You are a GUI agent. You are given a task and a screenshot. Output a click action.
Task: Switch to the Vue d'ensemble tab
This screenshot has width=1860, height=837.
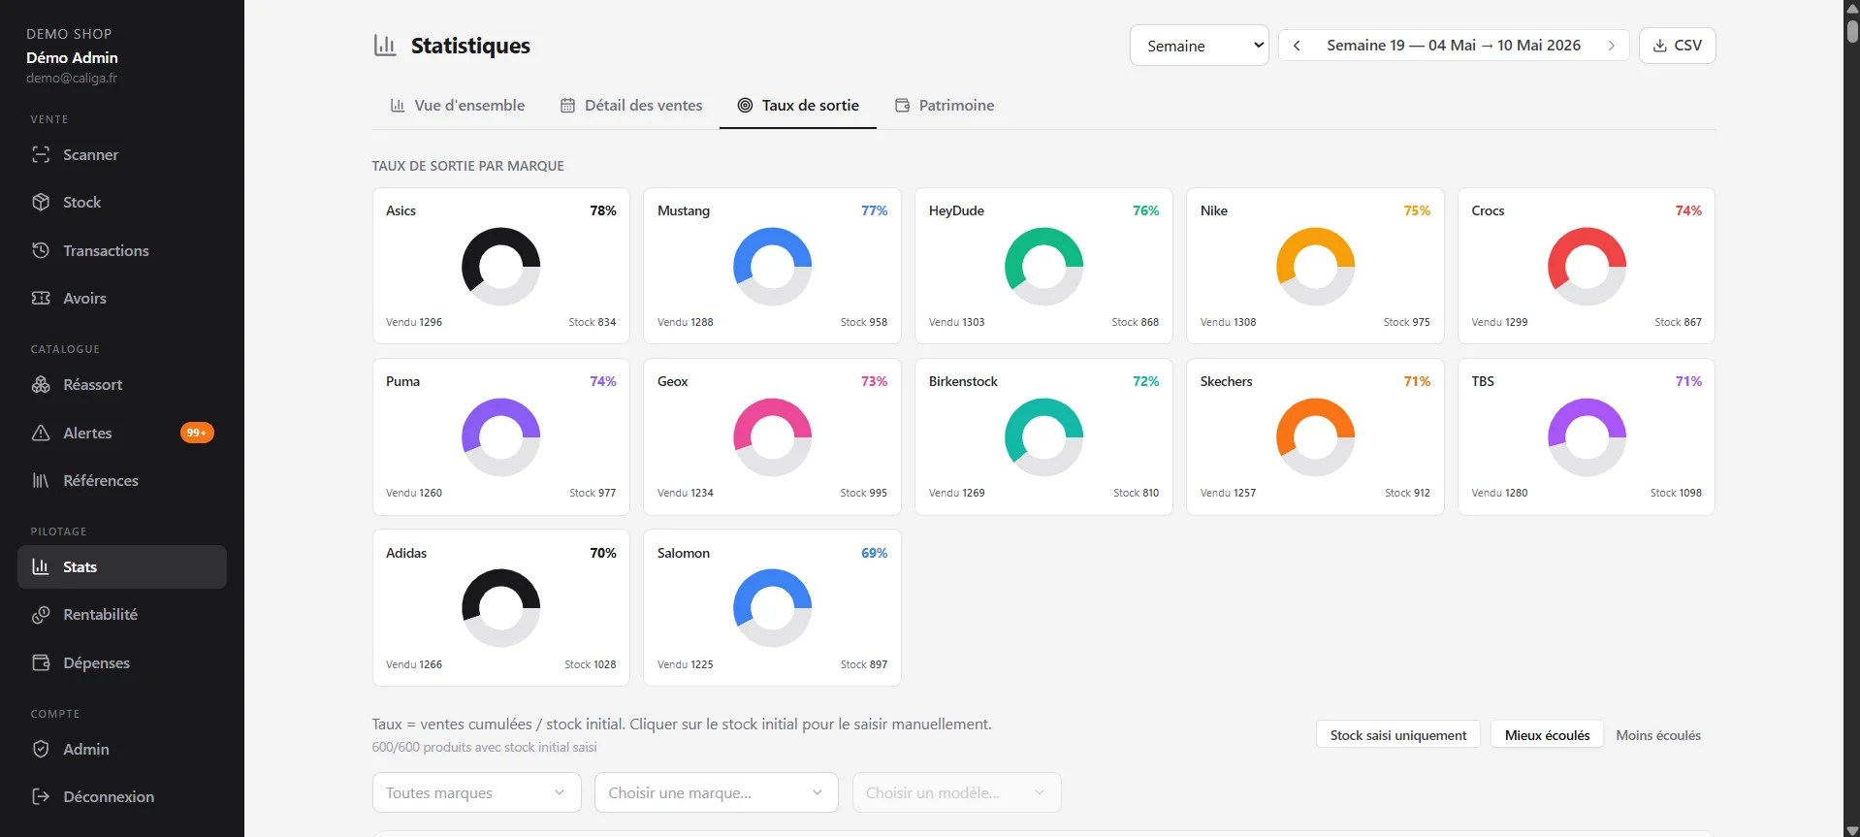(458, 105)
